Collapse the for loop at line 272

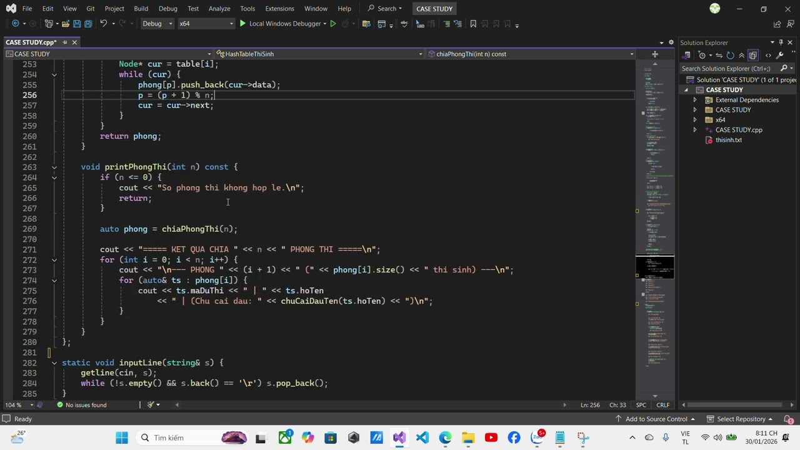coord(54,259)
